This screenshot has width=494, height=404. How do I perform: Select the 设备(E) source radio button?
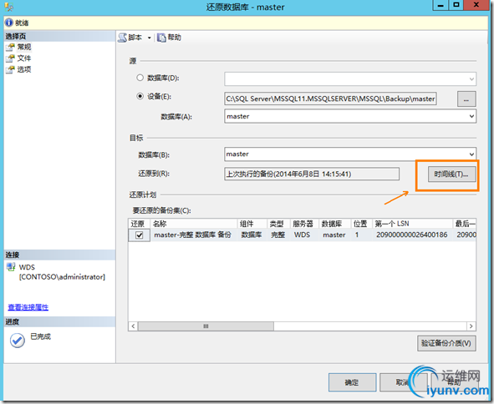(x=140, y=96)
